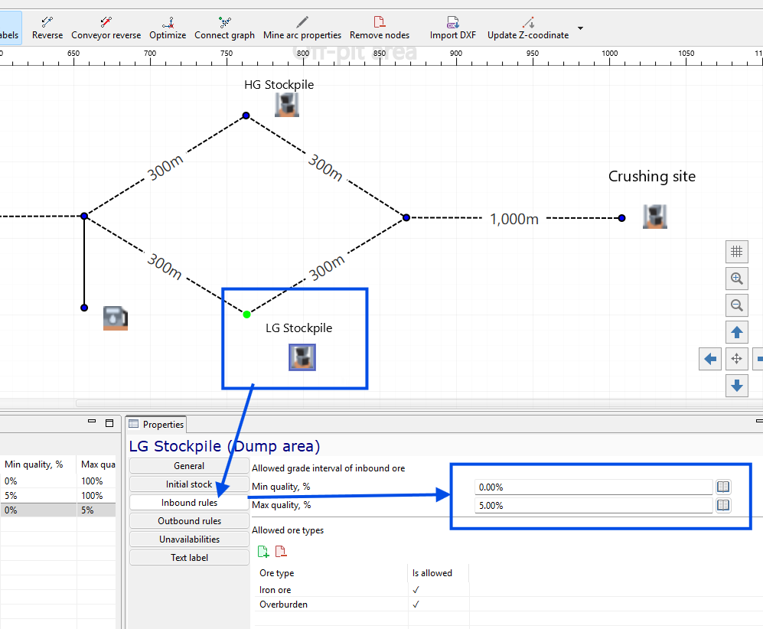
Task: Click the Min quality input field
Action: [x=594, y=487]
